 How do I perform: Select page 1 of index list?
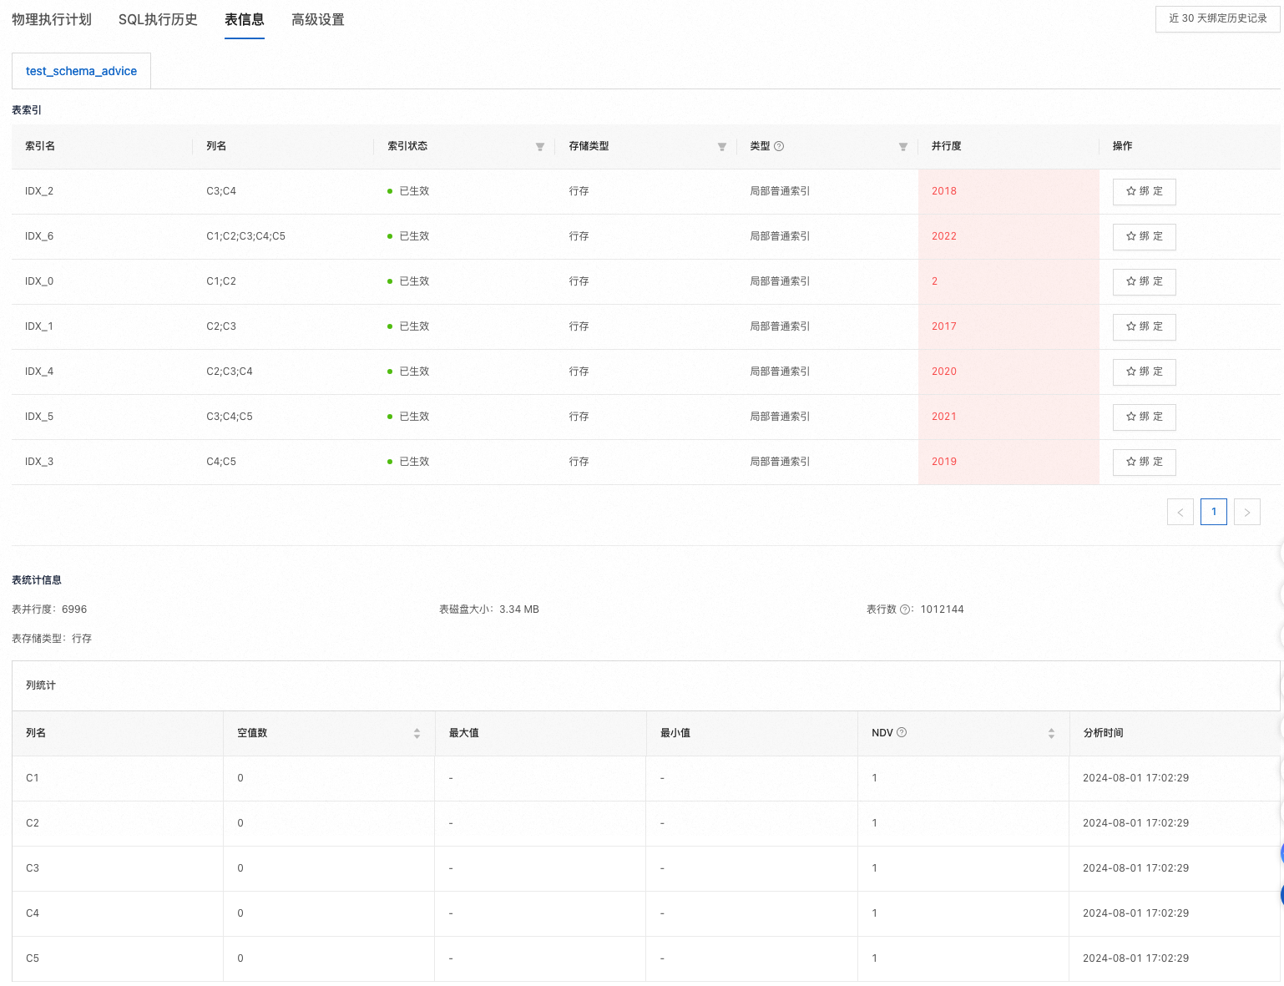pyautogui.click(x=1214, y=512)
